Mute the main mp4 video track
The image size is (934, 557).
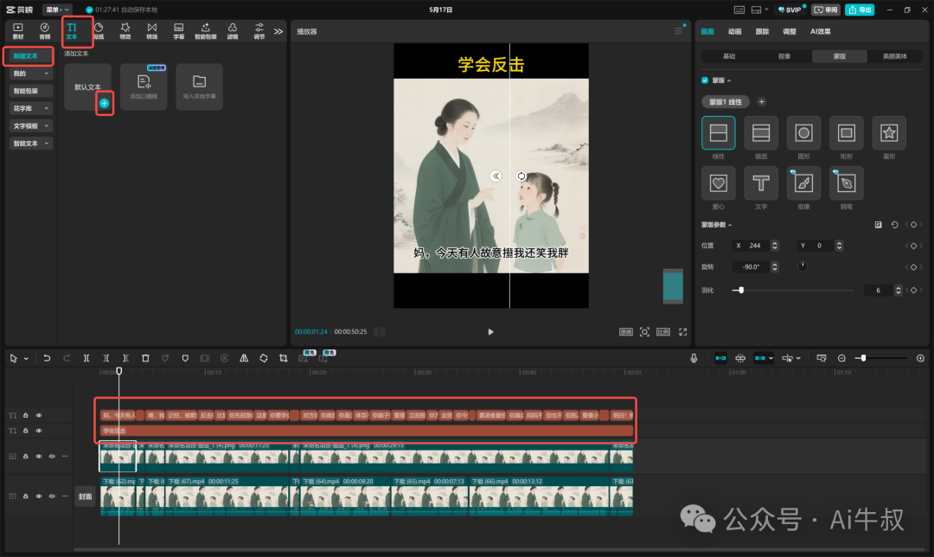click(52, 496)
